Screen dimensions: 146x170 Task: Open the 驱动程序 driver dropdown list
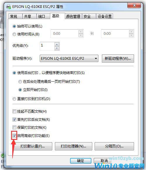(x=69, y=59)
